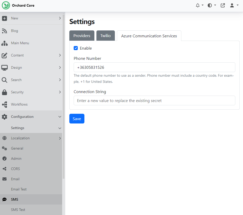The image size is (243, 215).
Task: Click the Connection String label
Action: click(90, 92)
